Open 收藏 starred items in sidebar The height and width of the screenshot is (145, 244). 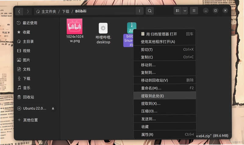pyautogui.click(x=37, y=32)
